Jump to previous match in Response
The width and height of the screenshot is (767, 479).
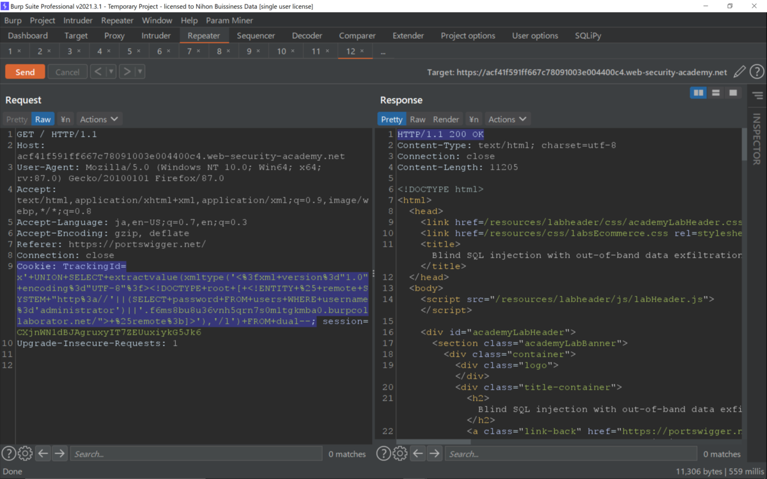point(418,453)
